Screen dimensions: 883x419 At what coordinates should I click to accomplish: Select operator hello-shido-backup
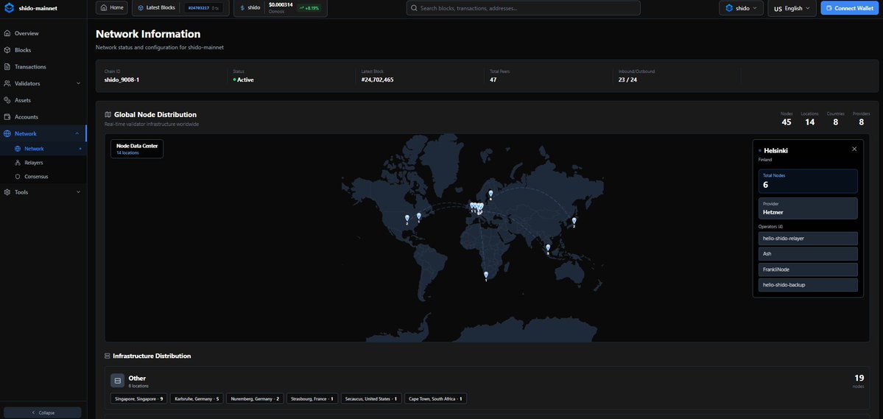tap(808, 285)
